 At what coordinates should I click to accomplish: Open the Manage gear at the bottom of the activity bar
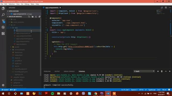tap(3, 85)
